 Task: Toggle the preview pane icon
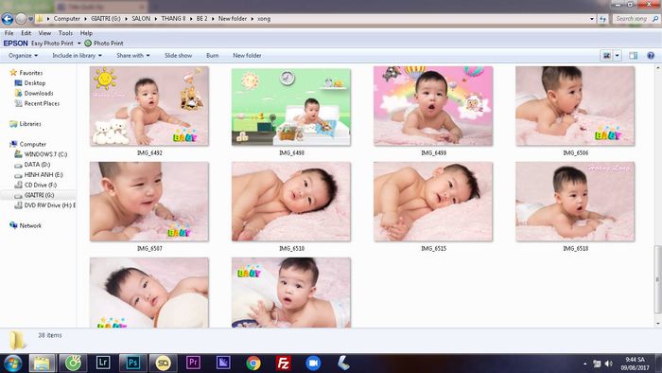(x=633, y=55)
